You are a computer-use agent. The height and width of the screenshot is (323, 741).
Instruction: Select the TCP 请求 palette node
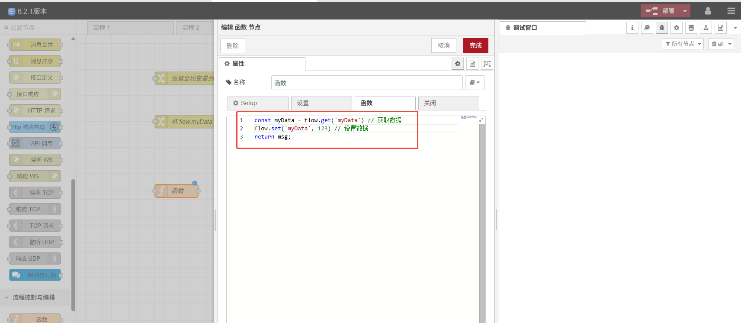click(x=35, y=226)
